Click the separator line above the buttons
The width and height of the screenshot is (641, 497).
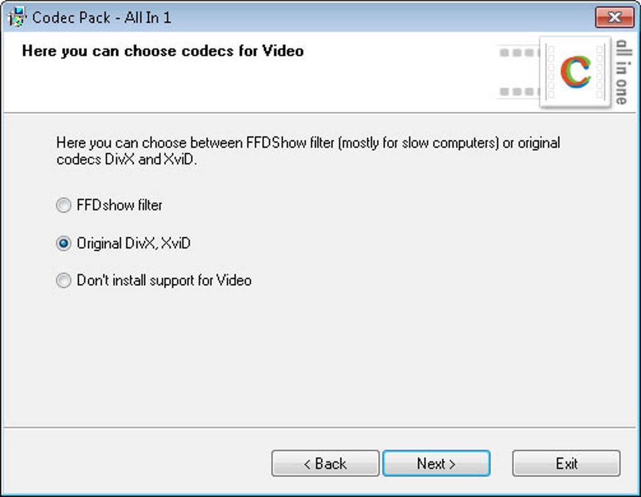tap(320, 428)
